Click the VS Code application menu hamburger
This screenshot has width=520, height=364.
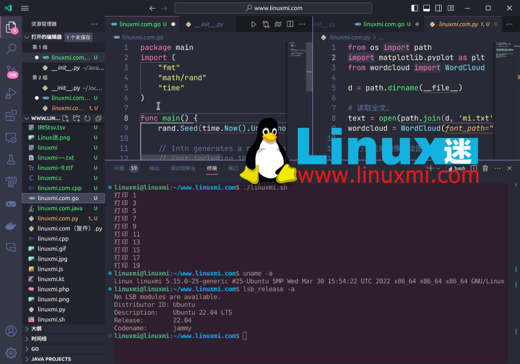(25, 8)
